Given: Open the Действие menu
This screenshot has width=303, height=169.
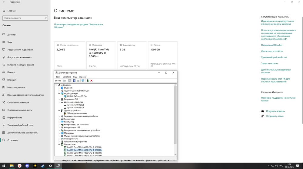Looking at the screenshot, I should point(67,77).
